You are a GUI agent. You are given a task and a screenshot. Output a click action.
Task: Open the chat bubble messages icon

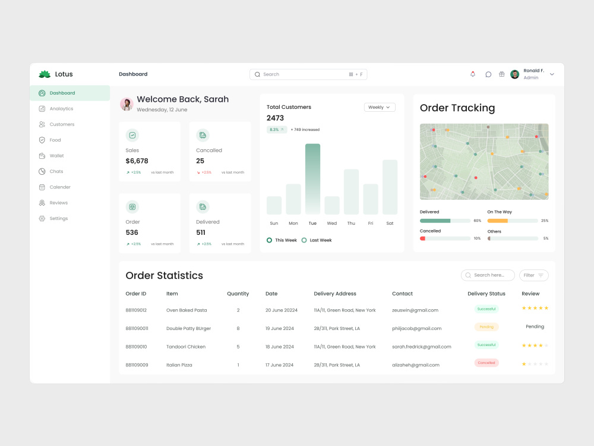point(488,74)
